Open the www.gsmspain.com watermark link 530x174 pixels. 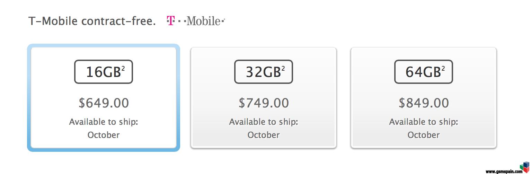[504, 171]
